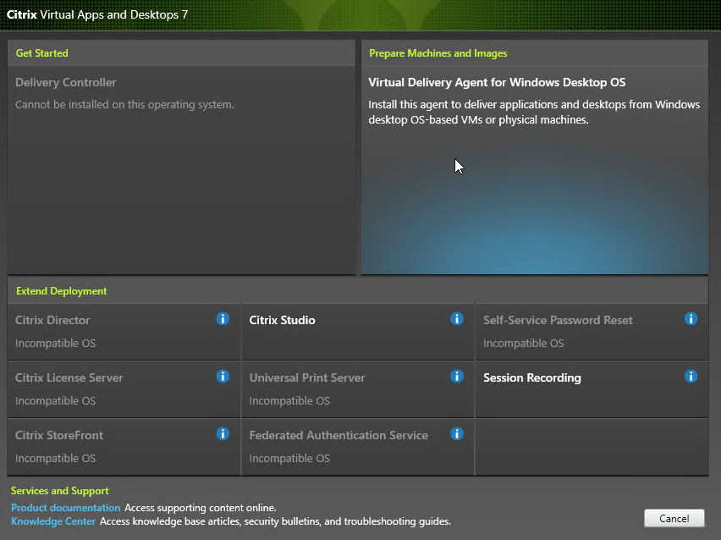Click 'Incompatible OS' under Self-Service Password Reset
Image resolution: width=721 pixels, height=540 pixels.
pos(523,343)
